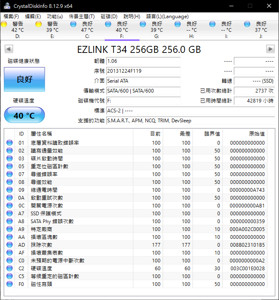Open the 佈景主題(T) menu
This screenshot has height=300, width=279.
(82, 17)
